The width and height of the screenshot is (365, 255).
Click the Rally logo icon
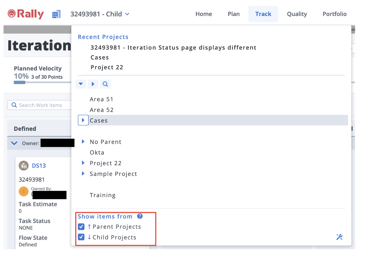(12, 14)
